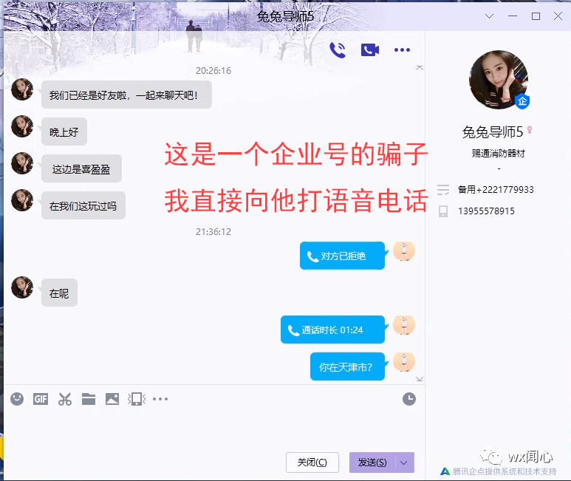Viewport: 571px width, 481px height.
Task: Click the 关闭(C) button
Action: click(312, 463)
